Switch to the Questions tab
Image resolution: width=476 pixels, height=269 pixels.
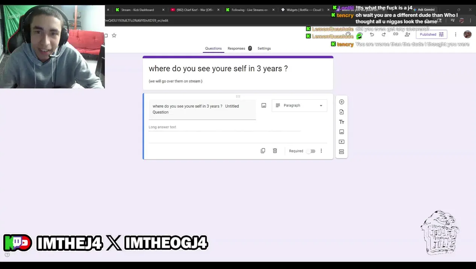tap(213, 48)
